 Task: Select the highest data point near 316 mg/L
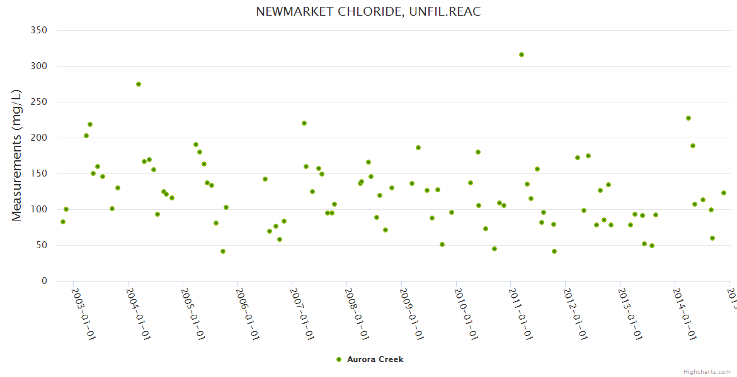coord(522,55)
